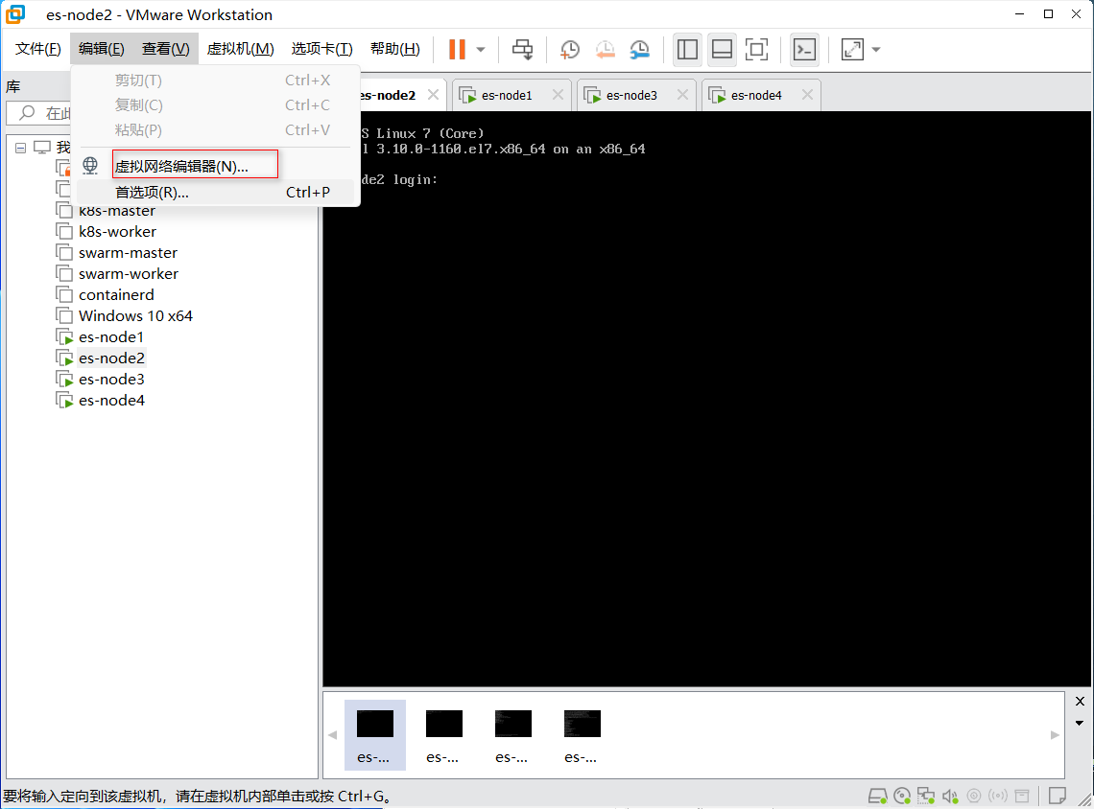1094x809 pixels.
Task: Open the stretch display dropdown arrow
Action: point(876,50)
